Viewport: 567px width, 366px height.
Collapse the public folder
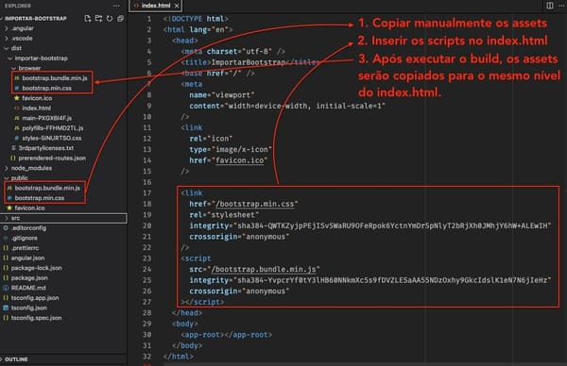(19, 178)
